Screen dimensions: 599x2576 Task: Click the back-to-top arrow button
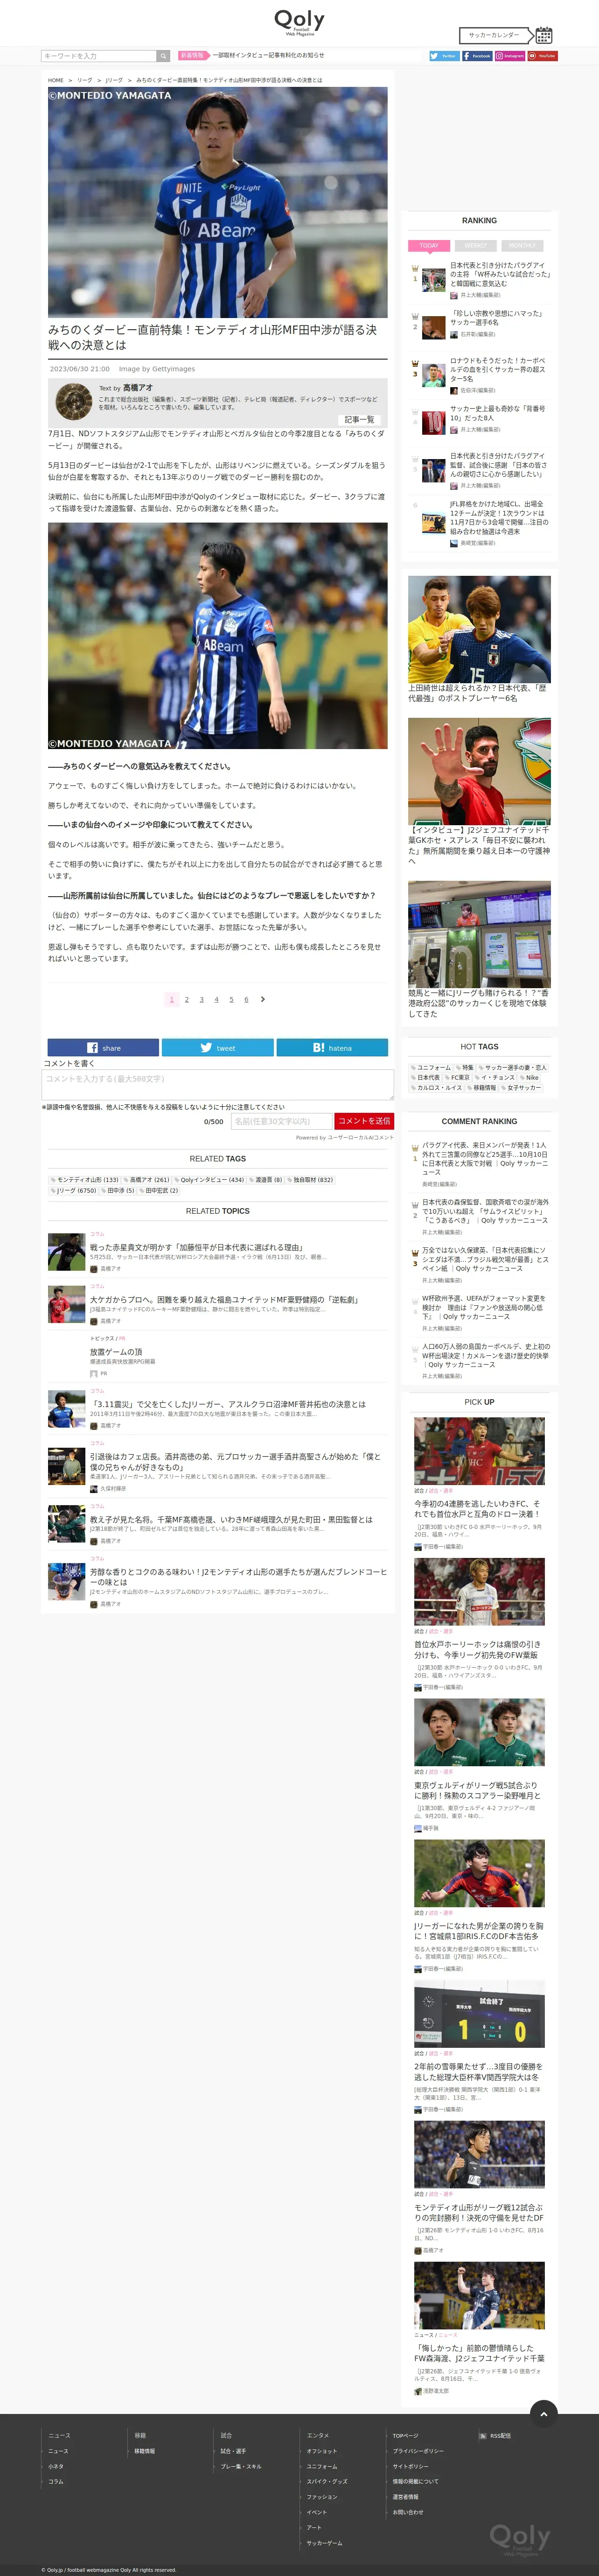543,2413
